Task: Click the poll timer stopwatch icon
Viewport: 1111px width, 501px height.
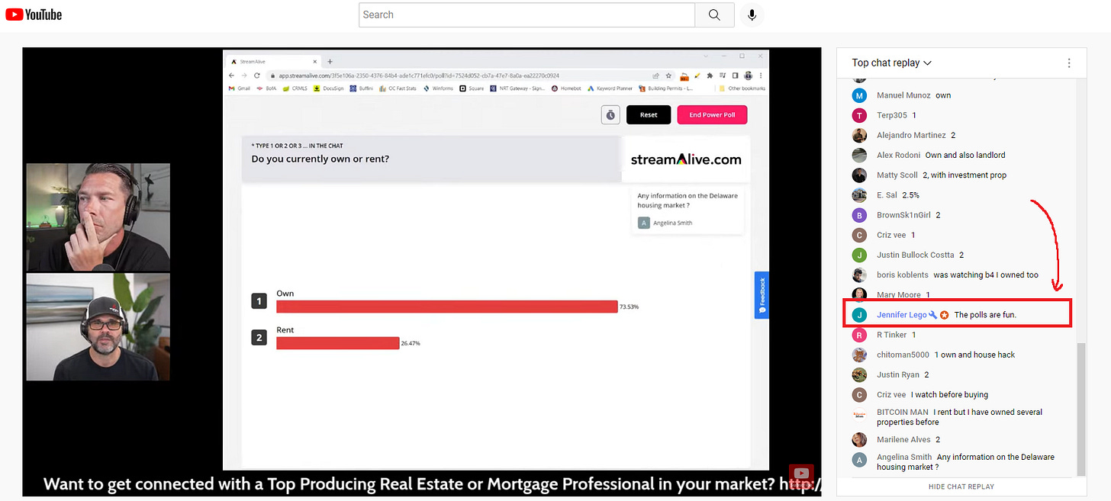Action: pyautogui.click(x=610, y=115)
